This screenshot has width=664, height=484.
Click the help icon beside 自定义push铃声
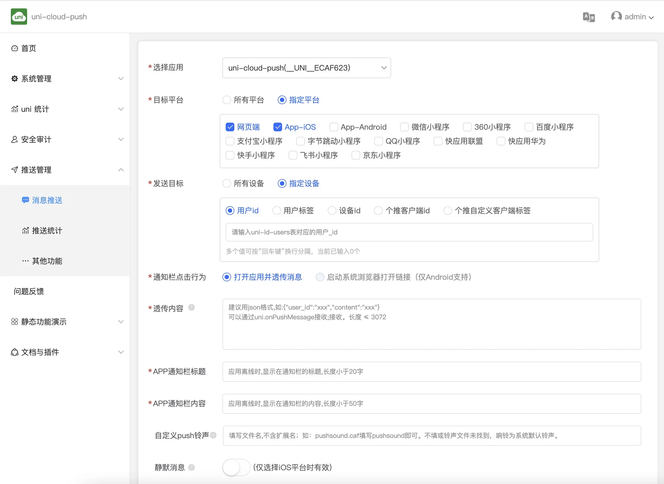pos(213,435)
